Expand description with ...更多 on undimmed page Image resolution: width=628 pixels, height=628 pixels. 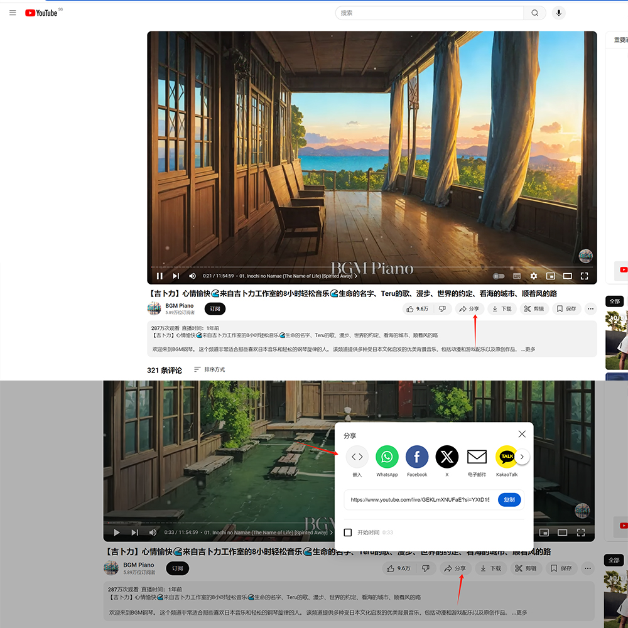point(528,349)
